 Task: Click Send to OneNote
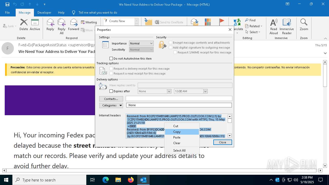point(169,22)
